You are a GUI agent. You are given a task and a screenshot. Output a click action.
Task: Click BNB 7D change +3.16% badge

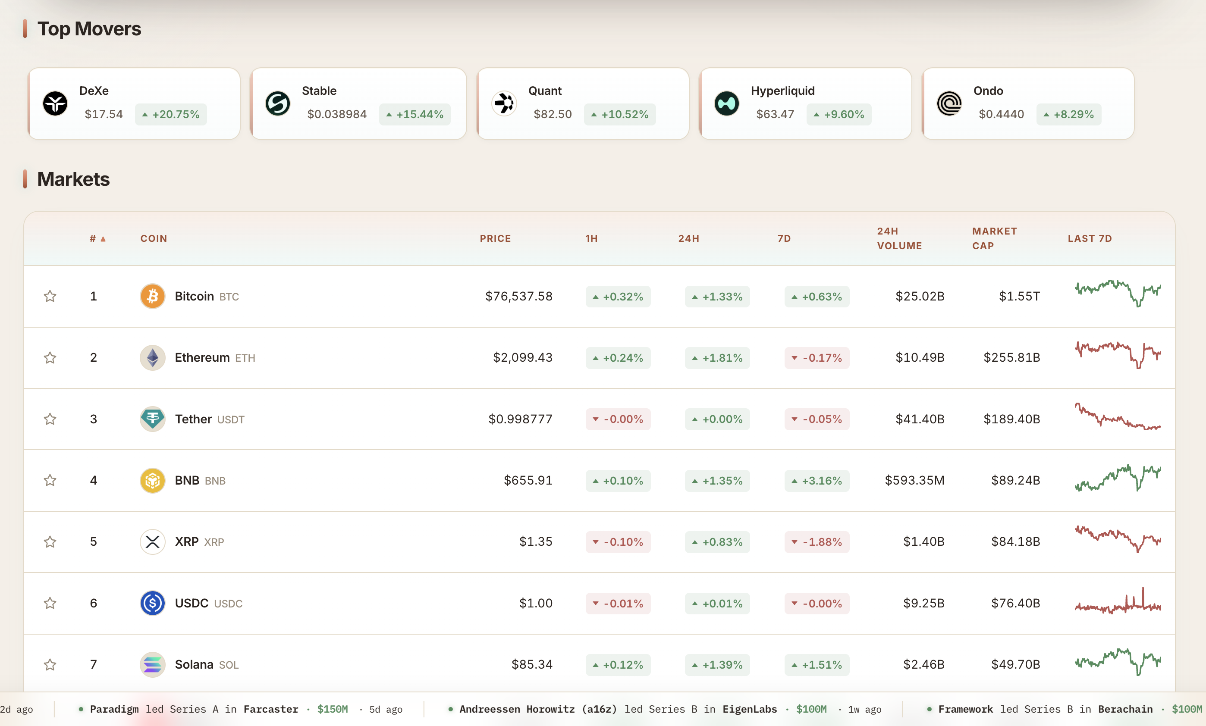coord(817,480)
